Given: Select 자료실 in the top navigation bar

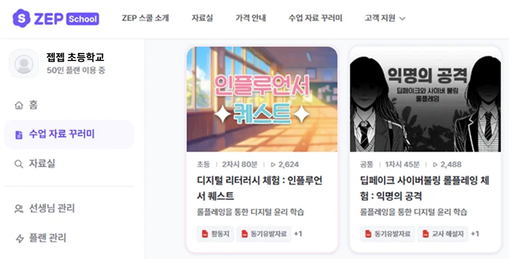Looking at the screenshot, I should coord(202,18).
